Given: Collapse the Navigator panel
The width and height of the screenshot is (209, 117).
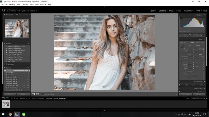Looking at the screenshot, I should (x=5, y=15).
